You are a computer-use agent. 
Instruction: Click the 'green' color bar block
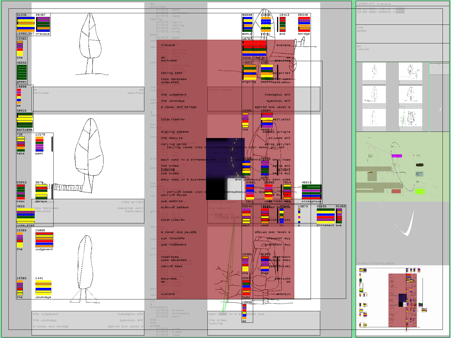(22, 73)
